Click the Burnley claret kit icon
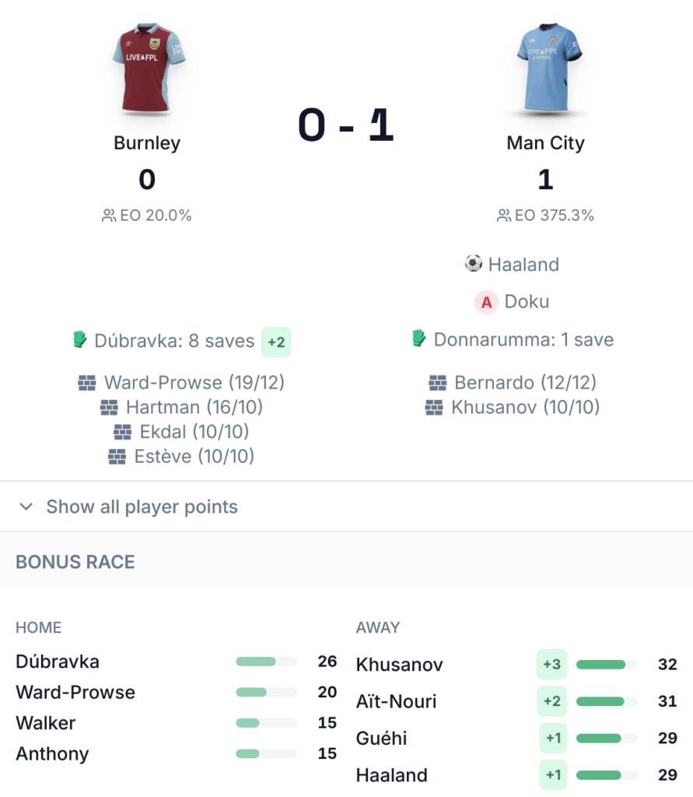The image size is (693, 797). coord(148,68)
